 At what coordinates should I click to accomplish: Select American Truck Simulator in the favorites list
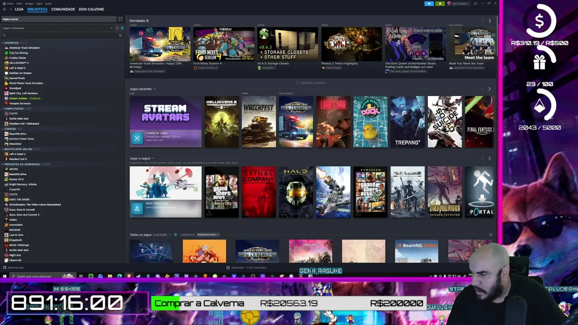pos(24,48)
